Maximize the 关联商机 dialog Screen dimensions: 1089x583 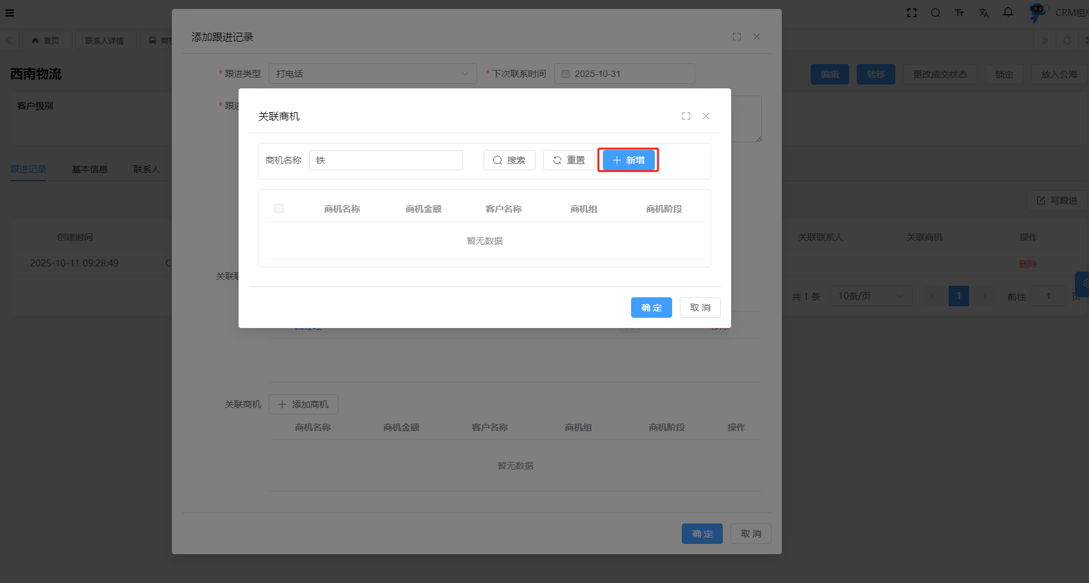click(686, 116)
